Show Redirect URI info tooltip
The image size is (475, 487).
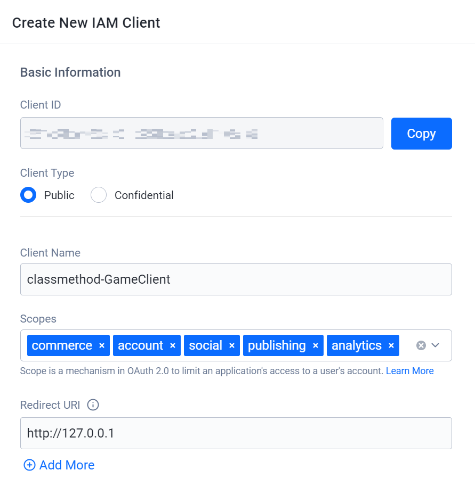93,405
